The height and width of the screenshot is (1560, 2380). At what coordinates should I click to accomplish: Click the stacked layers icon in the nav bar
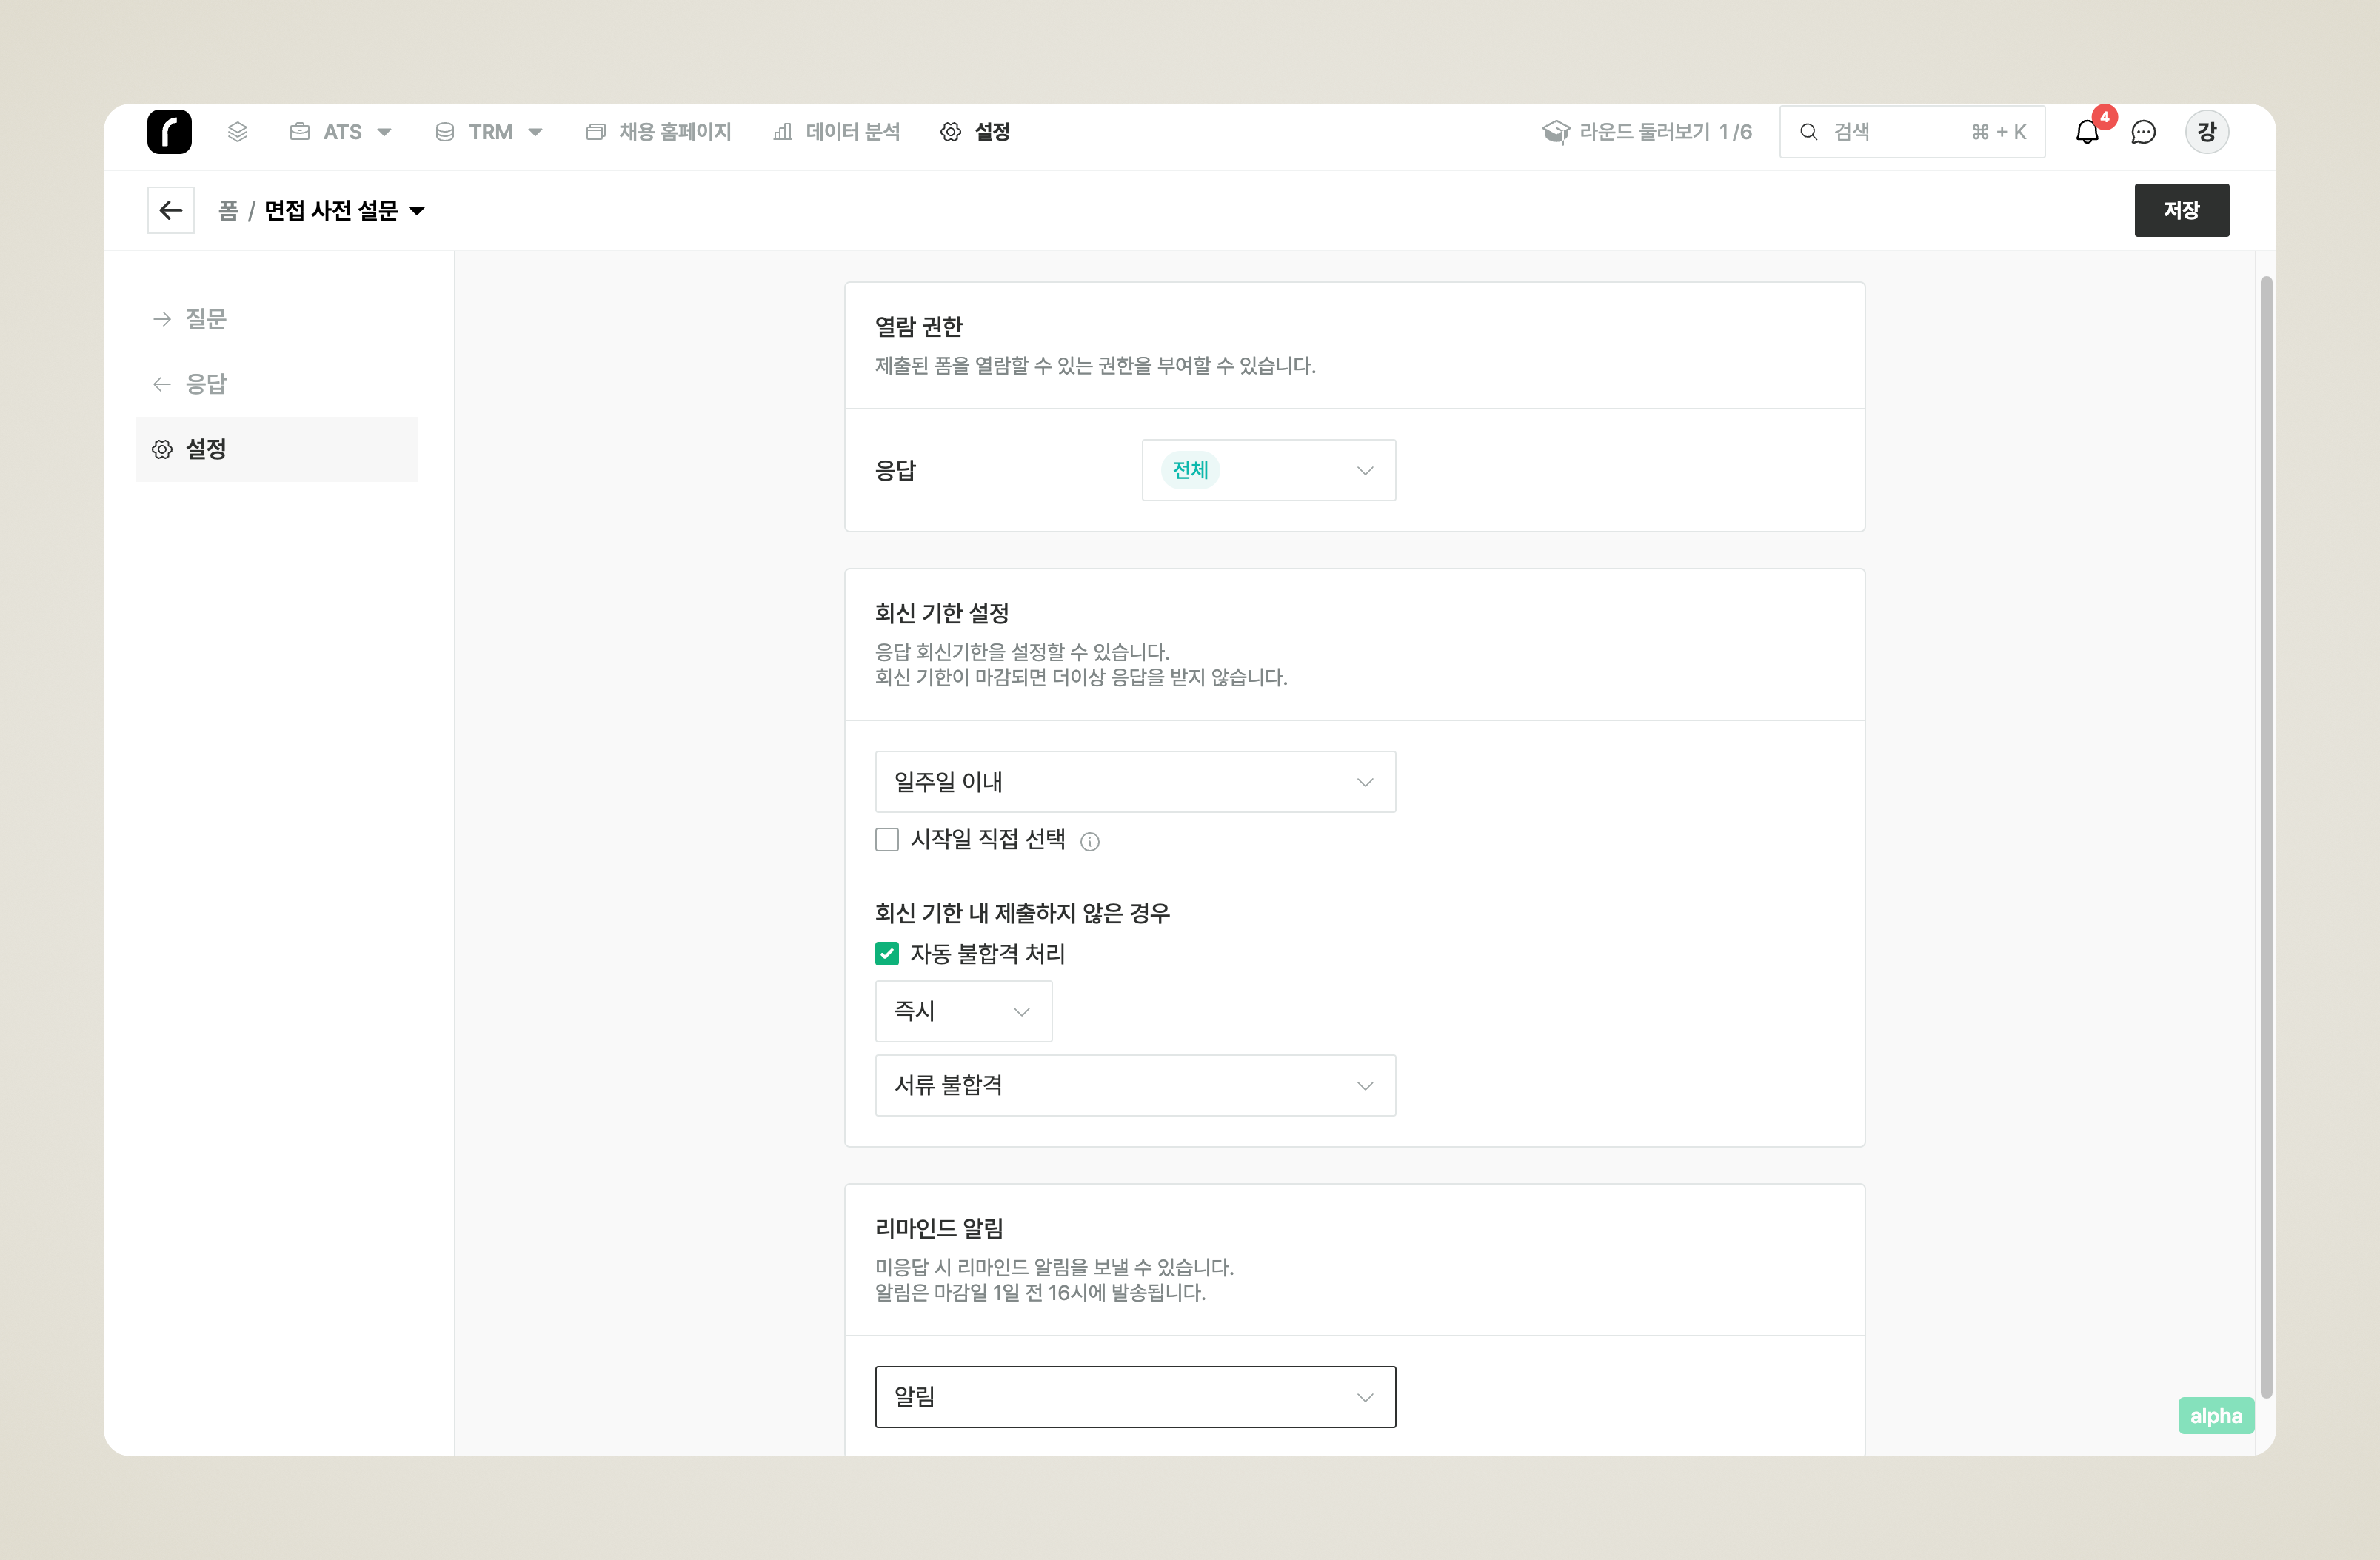click(237, 132)
